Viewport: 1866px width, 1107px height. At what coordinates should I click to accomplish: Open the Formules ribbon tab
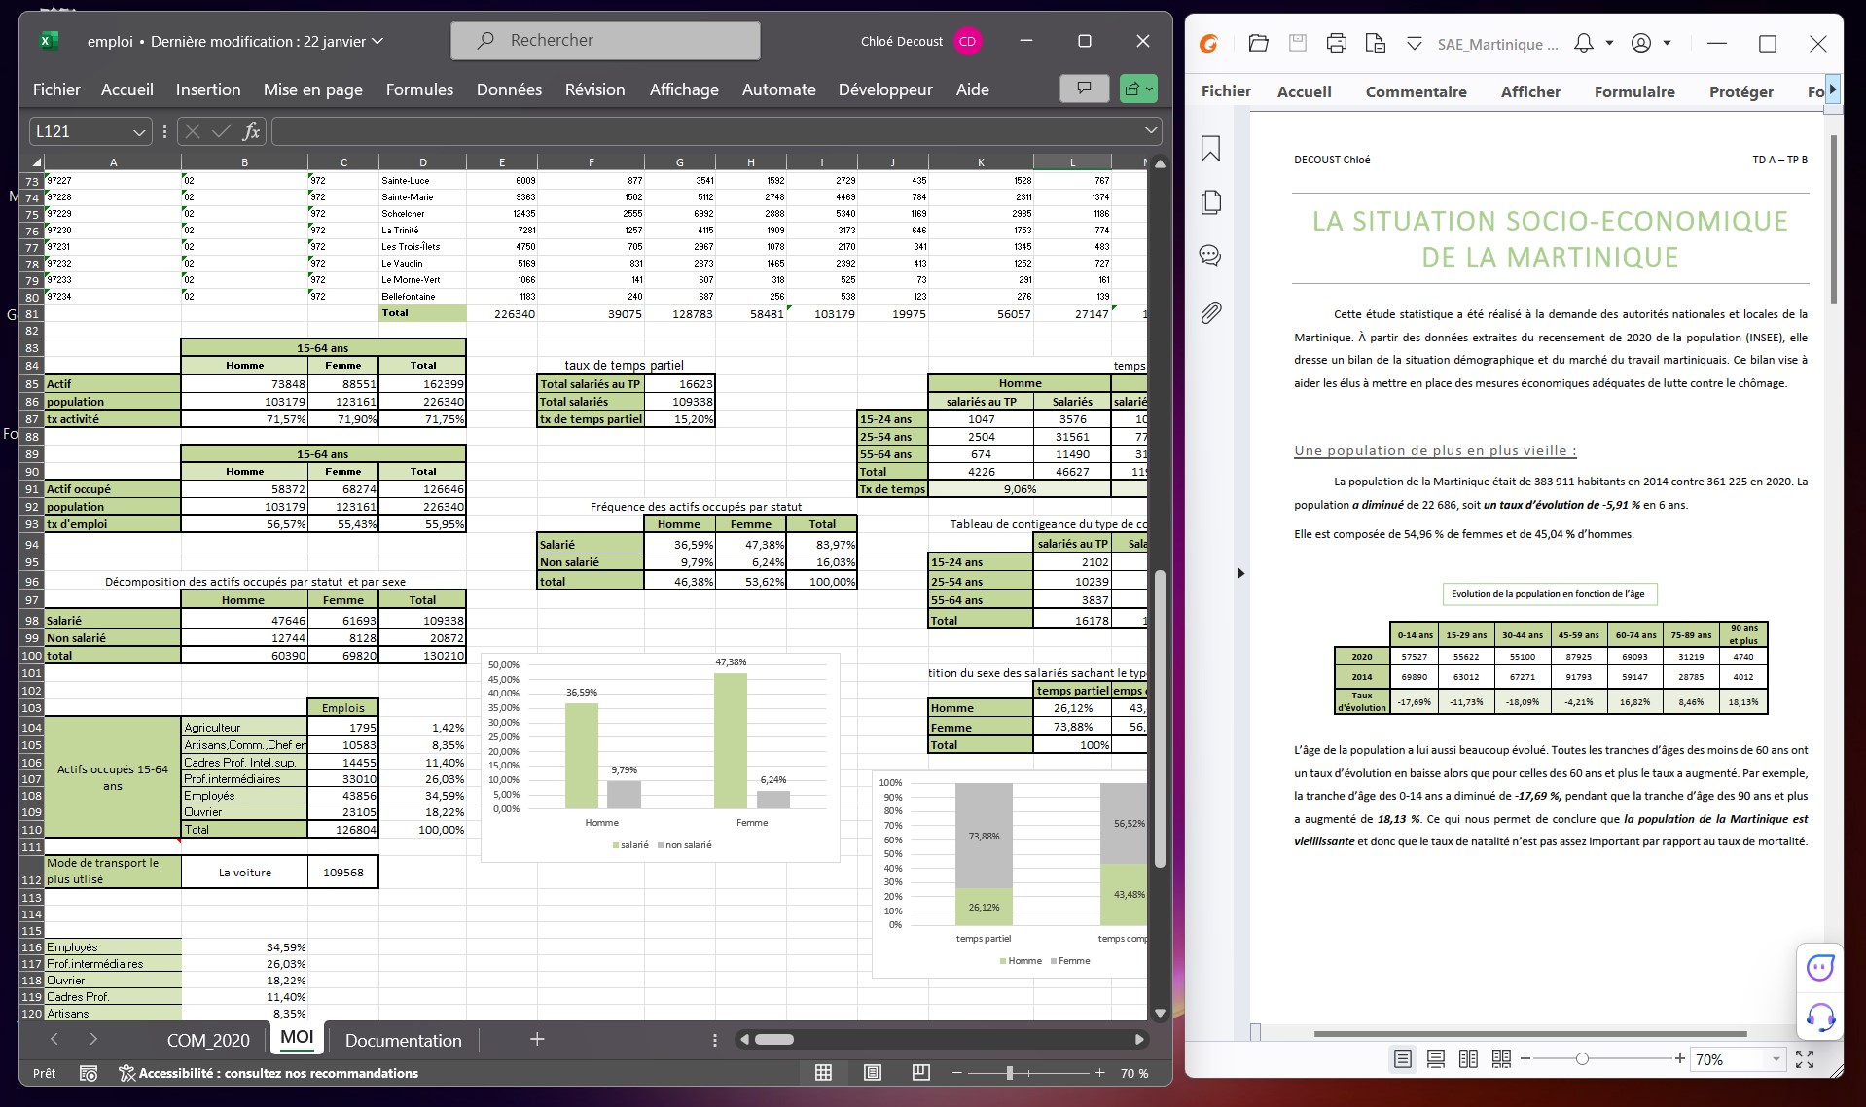pos(419,89)
